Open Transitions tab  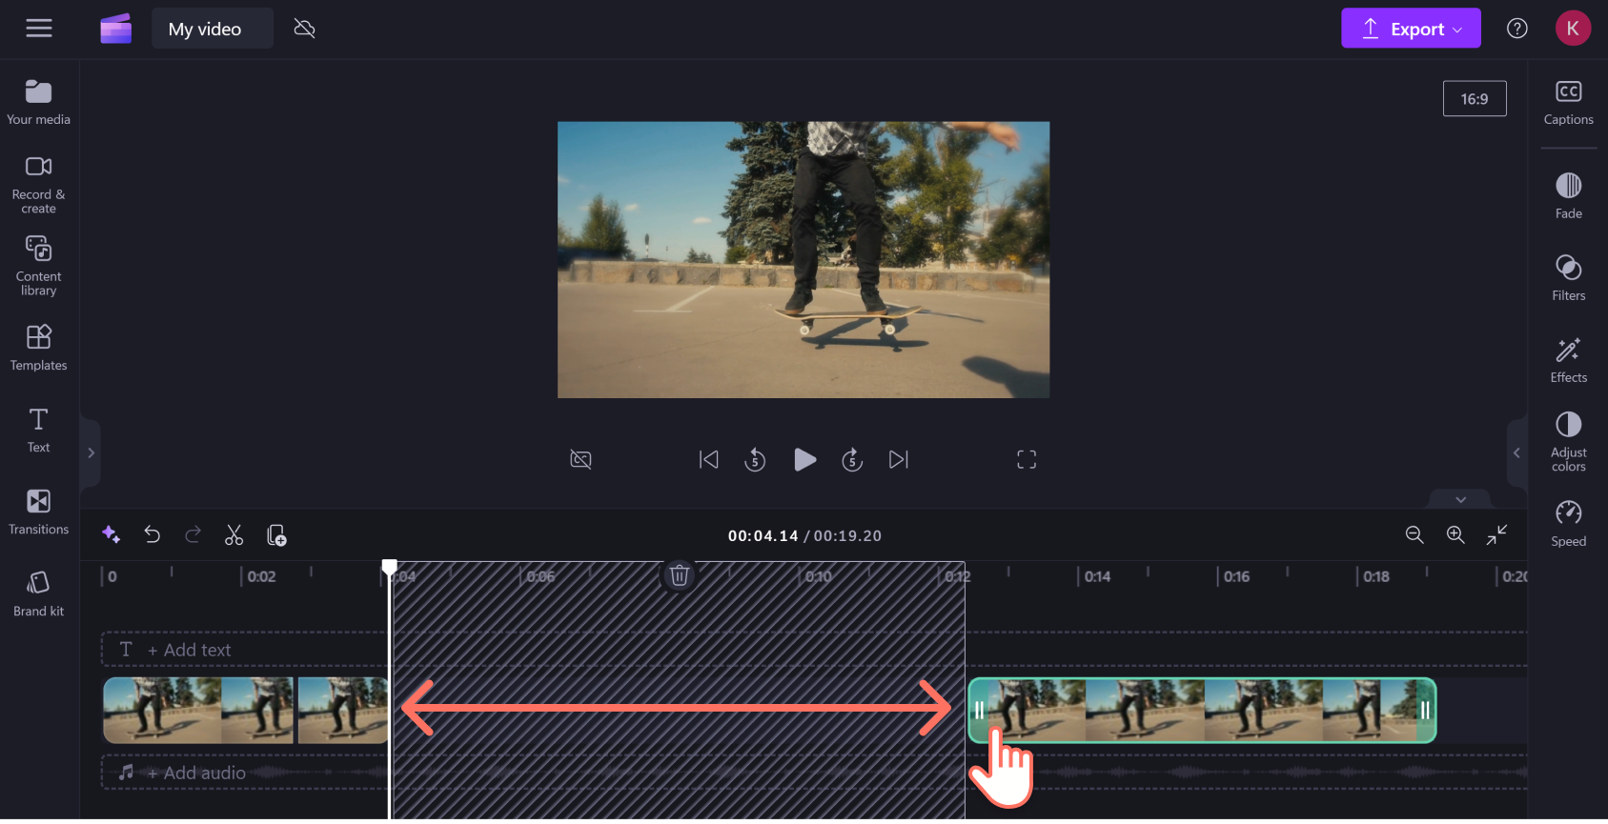(x=39, y=512)
